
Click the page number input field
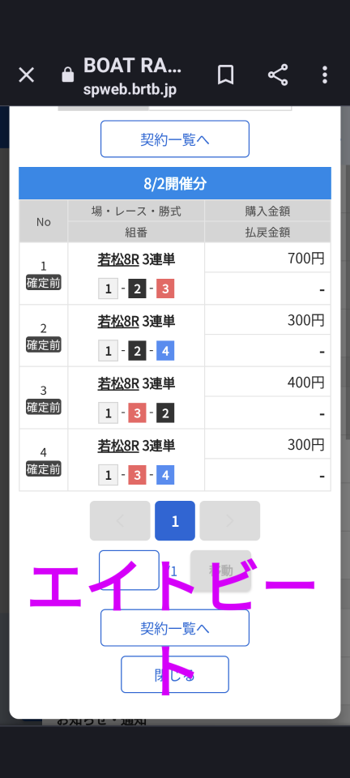click(129, 570)
